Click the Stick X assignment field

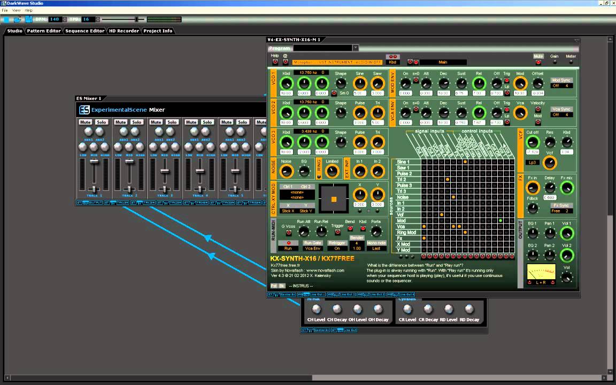coord(288,211)
